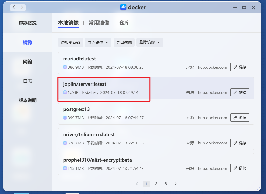The height and width of the screenshot is (194, 266).
Task: Click the 导出镜像 button
Action: (124, 42)
